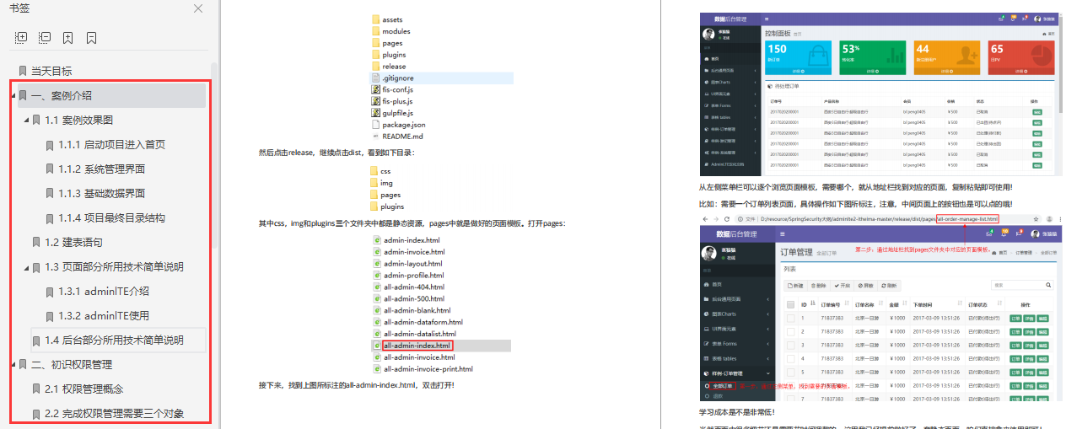Click the orange 44 dashboard card
This screenshot has width=1066, height=429.
[x=947, y=59]
